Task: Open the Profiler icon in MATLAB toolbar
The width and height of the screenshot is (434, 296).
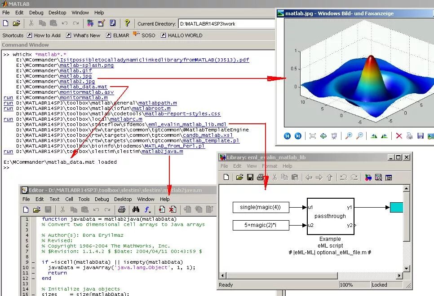Action: tap(113, 23)
